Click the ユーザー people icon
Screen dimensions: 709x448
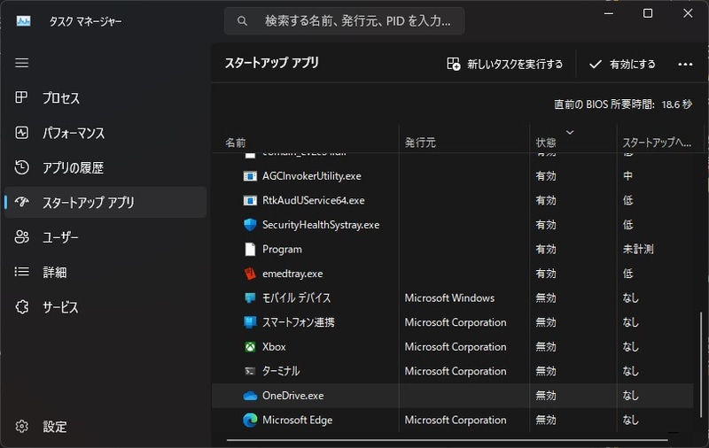(x=21, y=236)
